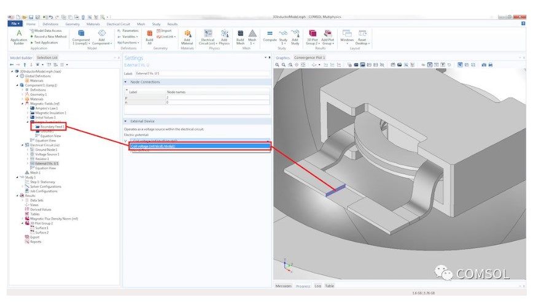The height and width of the screenshot is (303, 533).
Task: Collapse the Node Connections section
Action: pyautogui.click(x=125, y=82)
